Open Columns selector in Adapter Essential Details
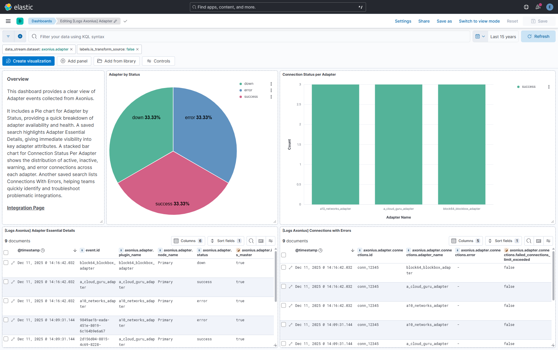Image resolution: width=558 pixels, height=350 pixels. [188, 241]
